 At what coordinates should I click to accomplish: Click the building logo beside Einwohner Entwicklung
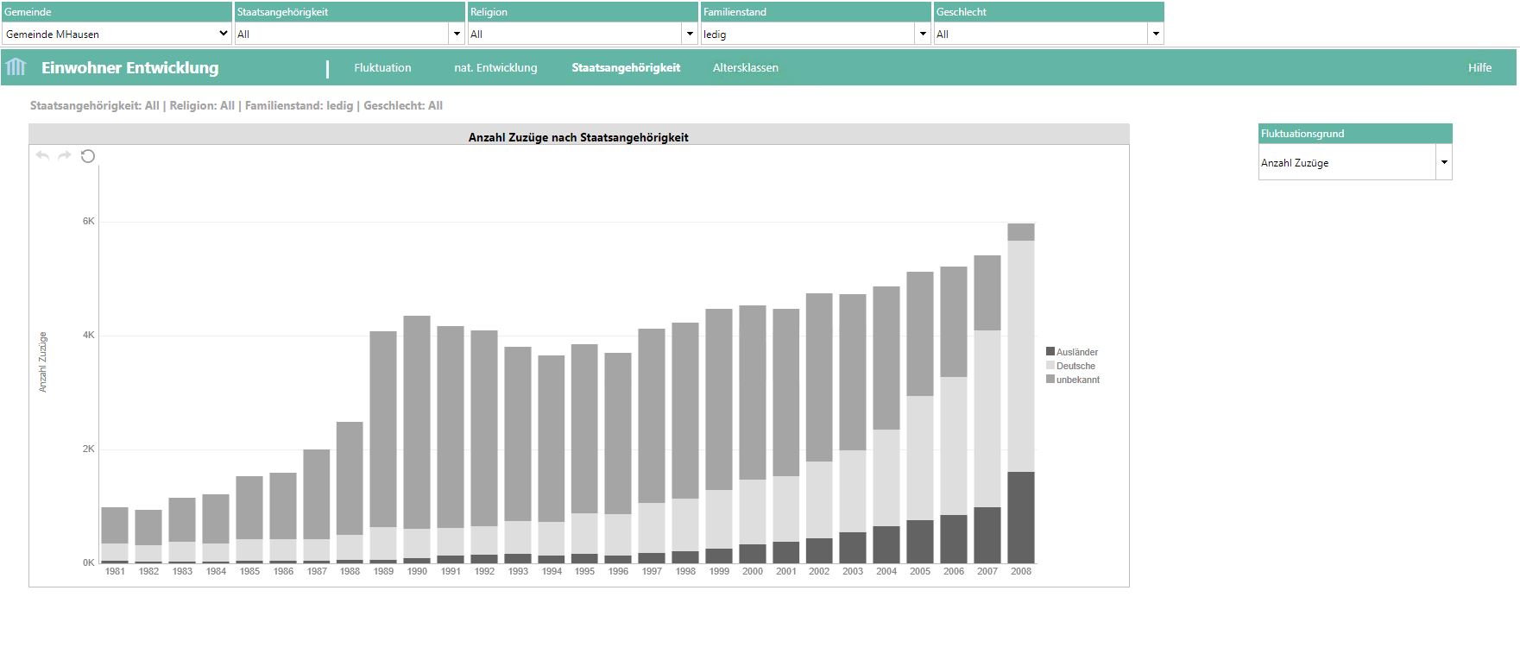click(16, 67)
